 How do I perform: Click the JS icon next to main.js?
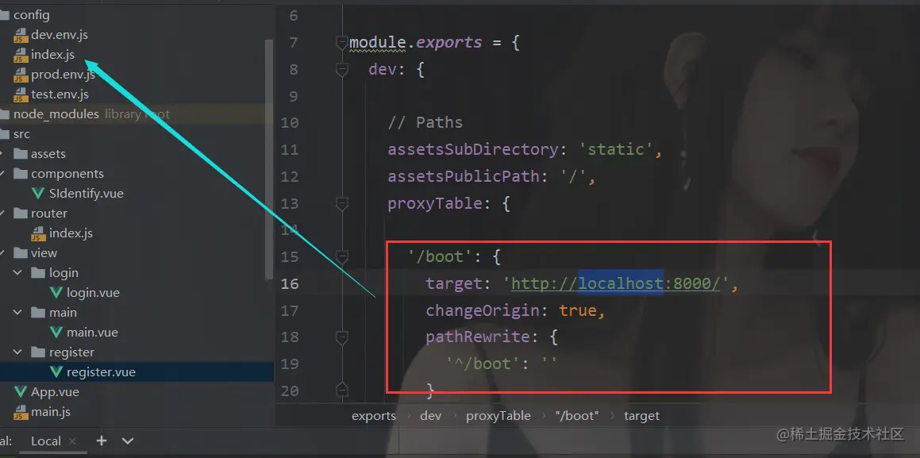point(21,412)
